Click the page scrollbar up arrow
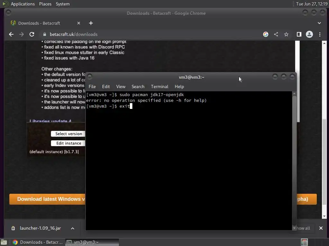This screenshot has height=246, width=329. (x=325, y=43)
